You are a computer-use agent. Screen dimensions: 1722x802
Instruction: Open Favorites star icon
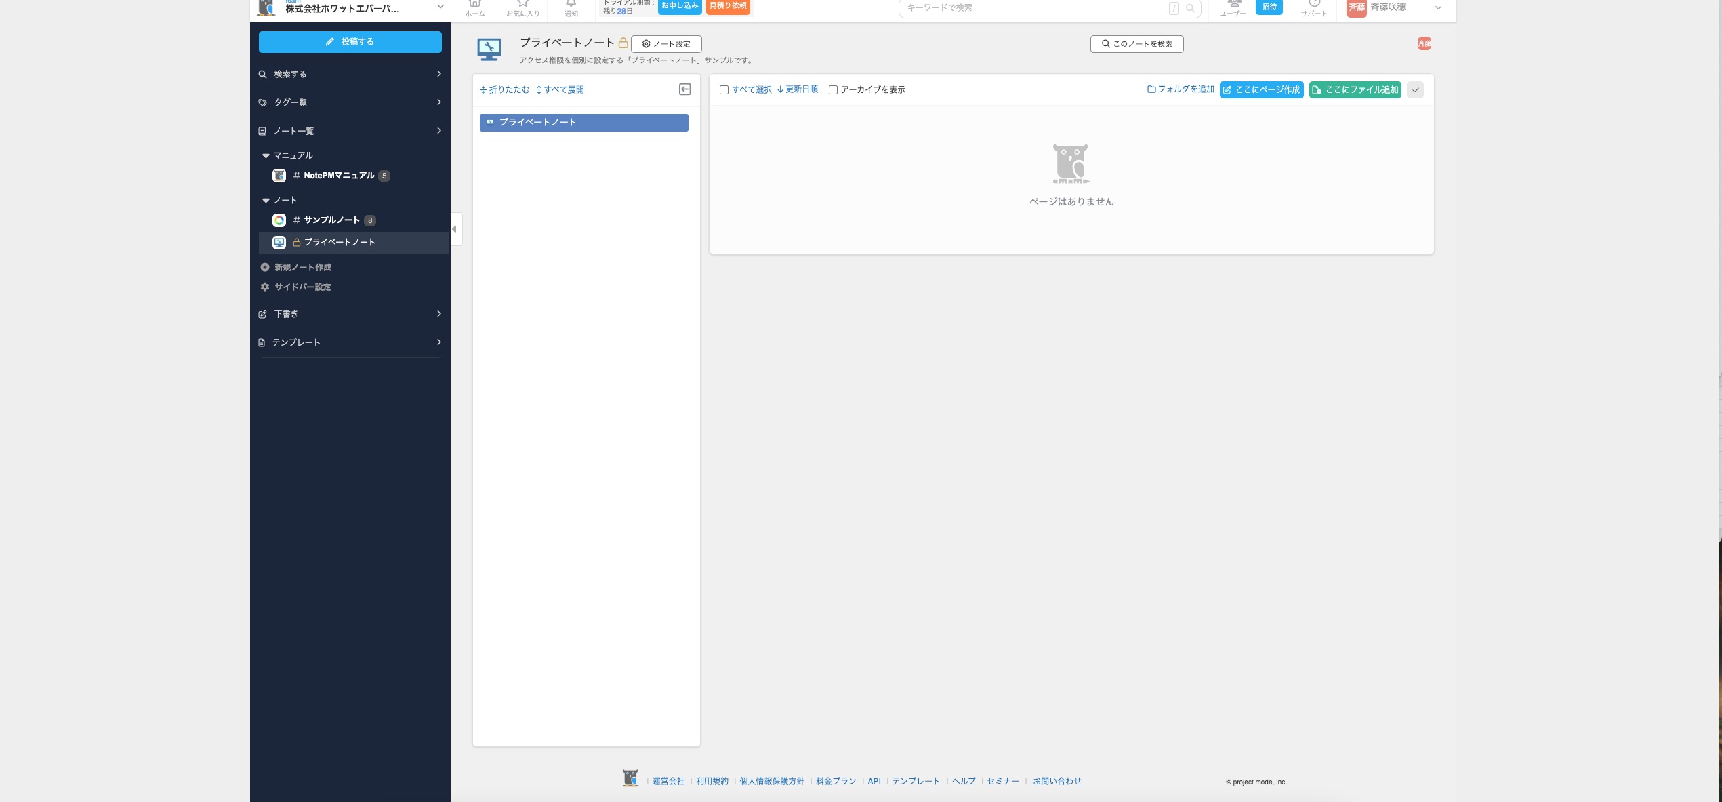pyautogui.click(x=522, y=4)
